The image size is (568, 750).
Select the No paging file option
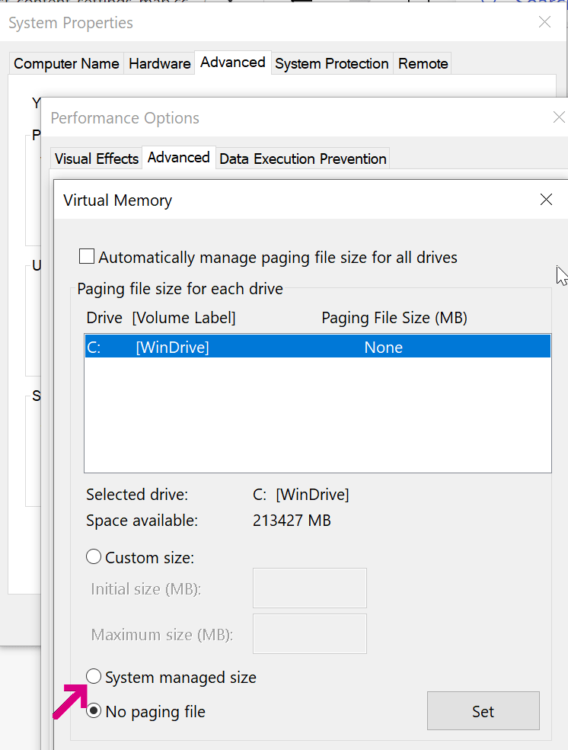pos(94,711)
